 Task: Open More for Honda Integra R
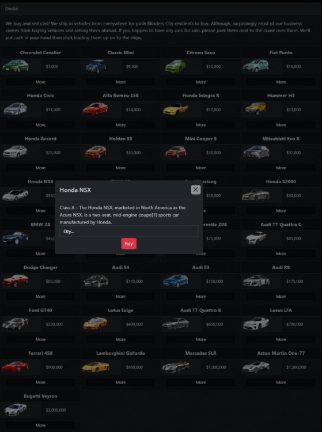click(x=201, y=125)
